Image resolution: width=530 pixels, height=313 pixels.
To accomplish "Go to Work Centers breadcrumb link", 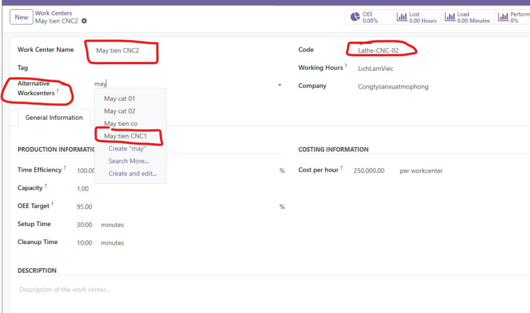I will (x=53, y=13).
